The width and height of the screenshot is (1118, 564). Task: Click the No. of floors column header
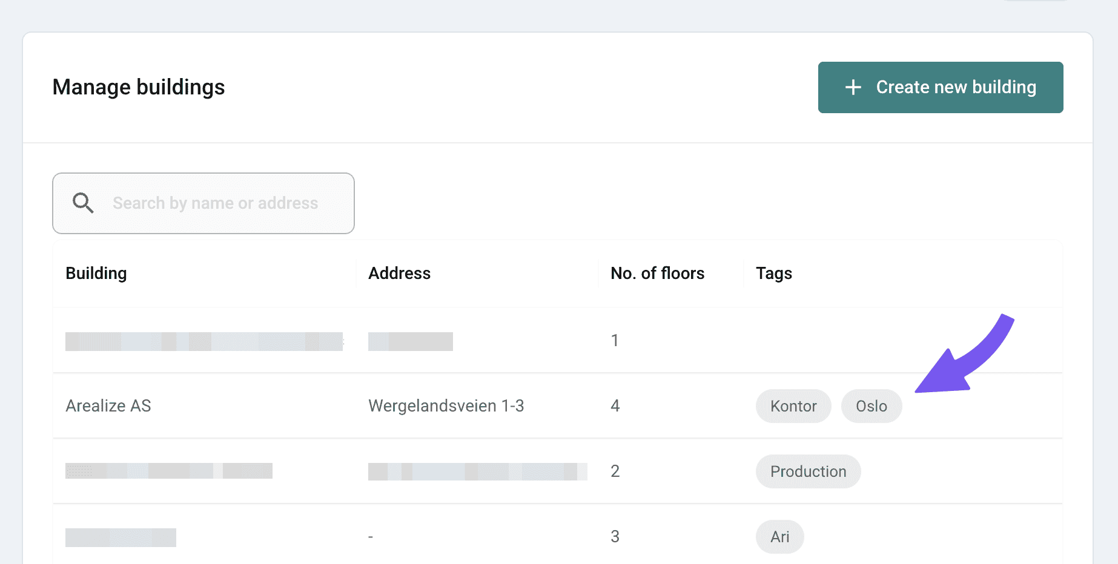657,274
